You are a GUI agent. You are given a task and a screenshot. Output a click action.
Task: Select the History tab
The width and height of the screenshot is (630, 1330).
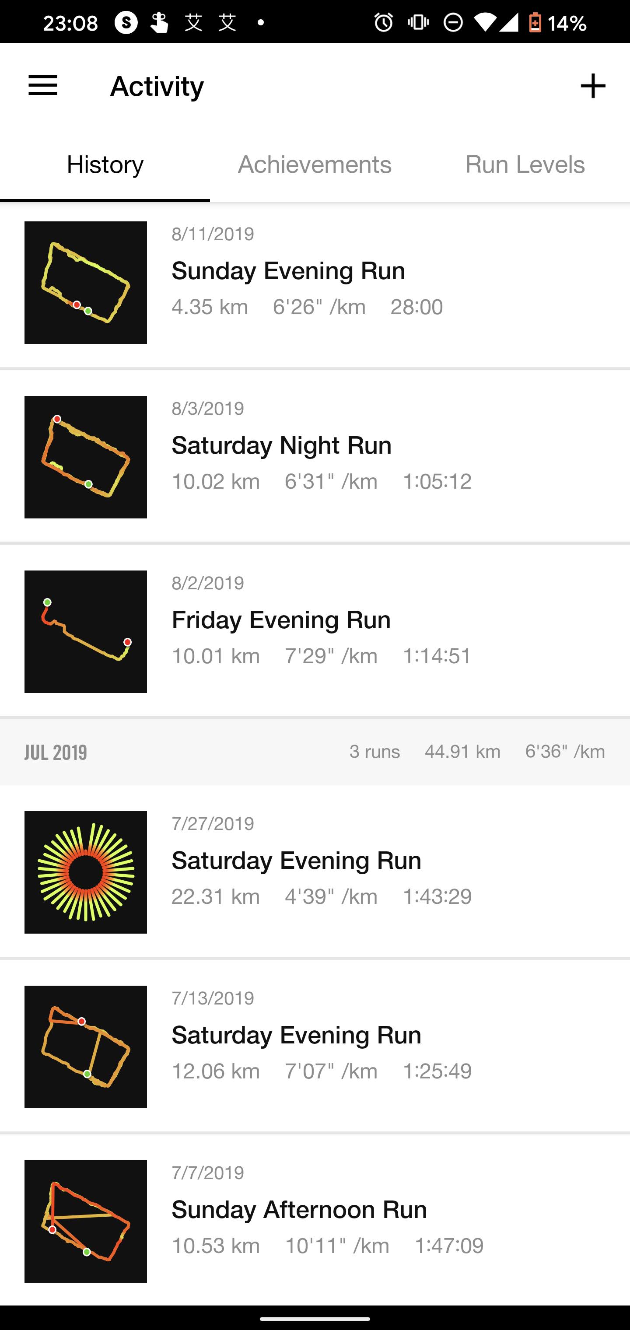(105, 164)
